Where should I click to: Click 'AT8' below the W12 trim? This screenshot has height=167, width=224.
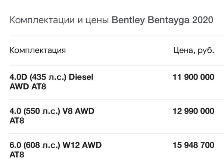pyautogui.click(x=17, y=155)
